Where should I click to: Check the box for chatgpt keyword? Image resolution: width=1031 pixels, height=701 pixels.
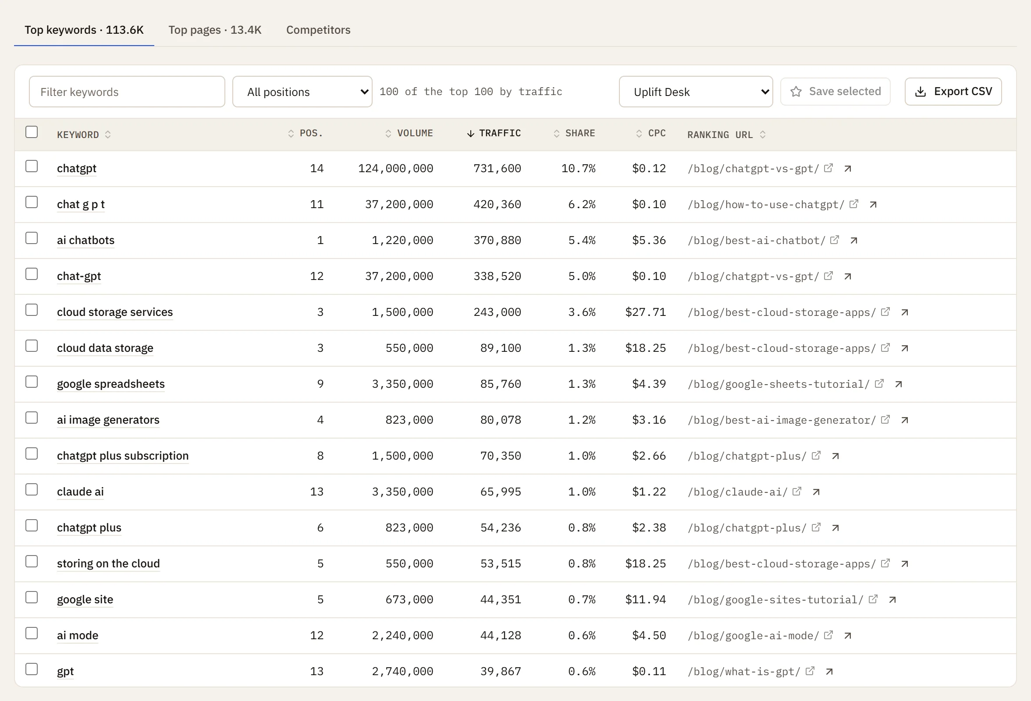pyautogui.click(x=32, y=166)
